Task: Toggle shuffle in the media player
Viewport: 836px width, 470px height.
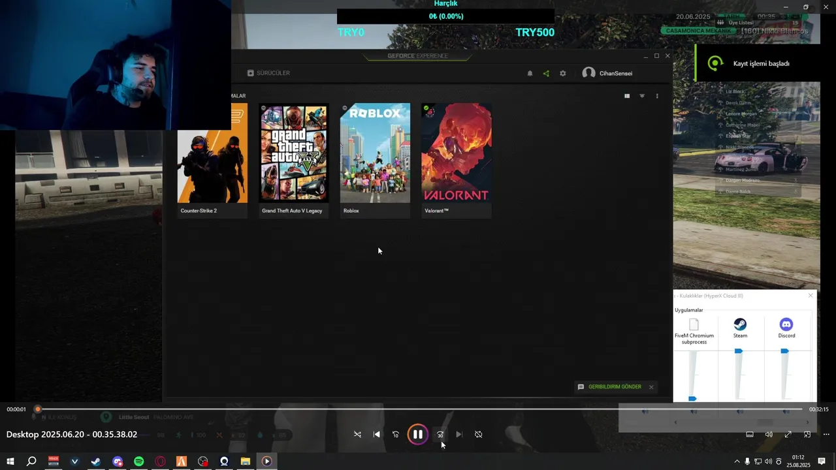Action: [x=357, y=434]
